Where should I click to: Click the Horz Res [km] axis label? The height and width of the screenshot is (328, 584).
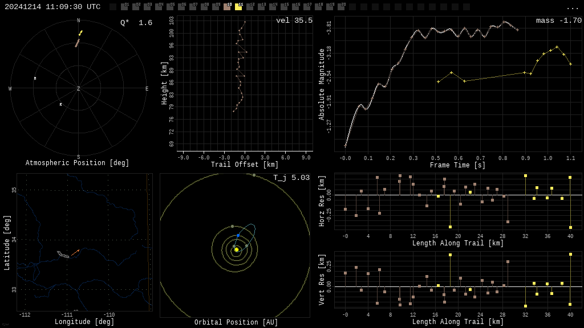pyautogui.click(x=322, y=201)
